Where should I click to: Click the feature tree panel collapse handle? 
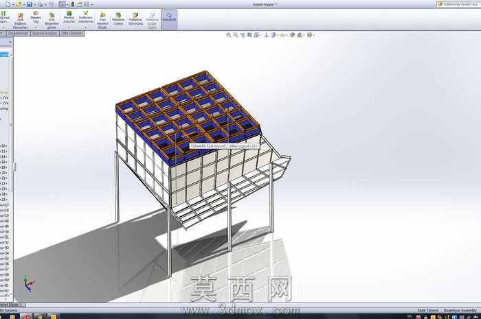[14, 167]
